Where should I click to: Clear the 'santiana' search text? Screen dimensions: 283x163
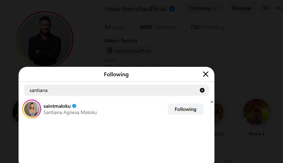coord(202,90)
